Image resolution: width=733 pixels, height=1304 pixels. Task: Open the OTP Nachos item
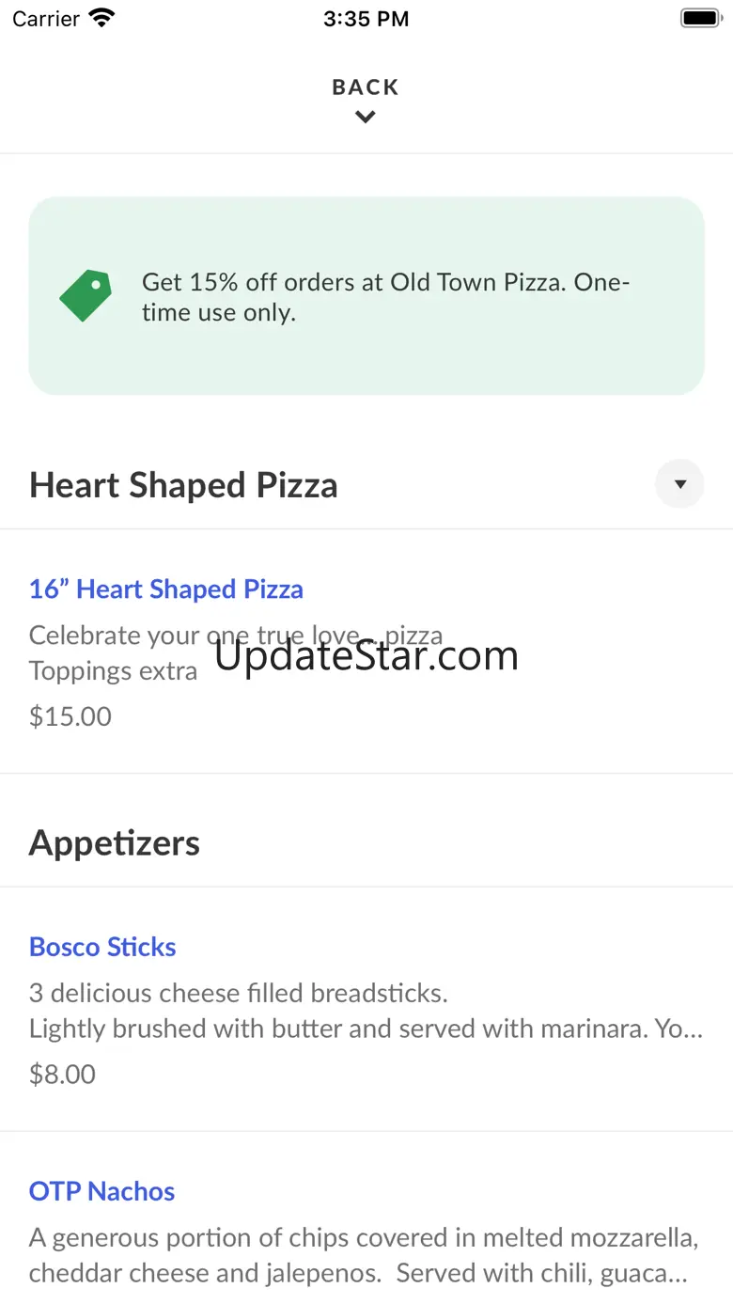[x=101, y=1191]
